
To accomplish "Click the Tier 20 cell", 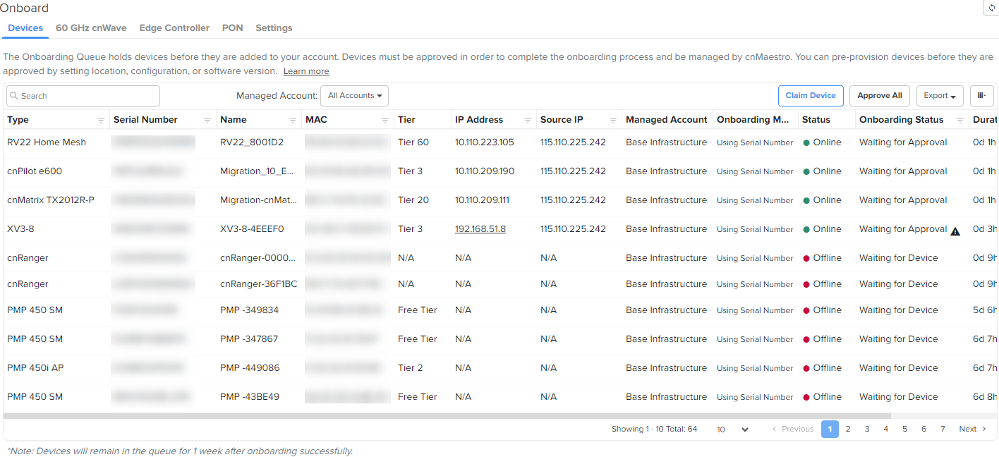I will 413,200.
